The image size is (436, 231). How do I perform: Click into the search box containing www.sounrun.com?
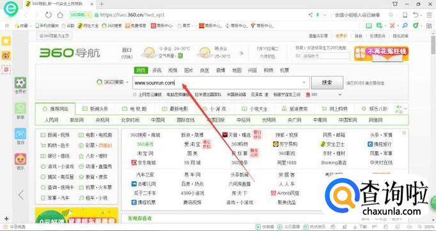click(x=221, y=83)
